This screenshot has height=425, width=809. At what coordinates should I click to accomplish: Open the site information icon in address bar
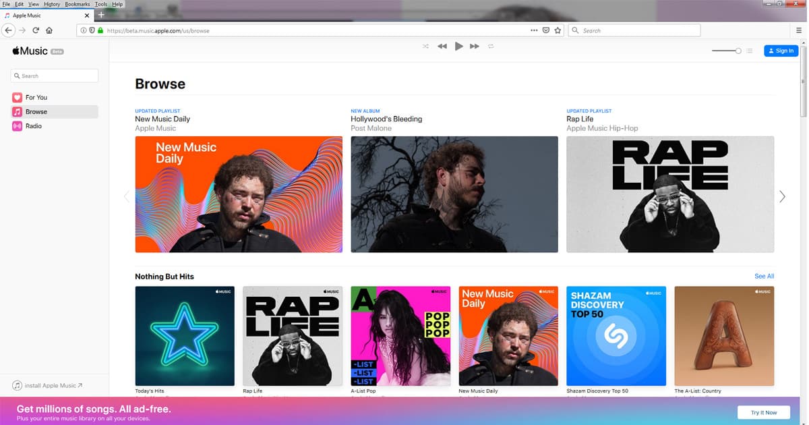(83, 30)
